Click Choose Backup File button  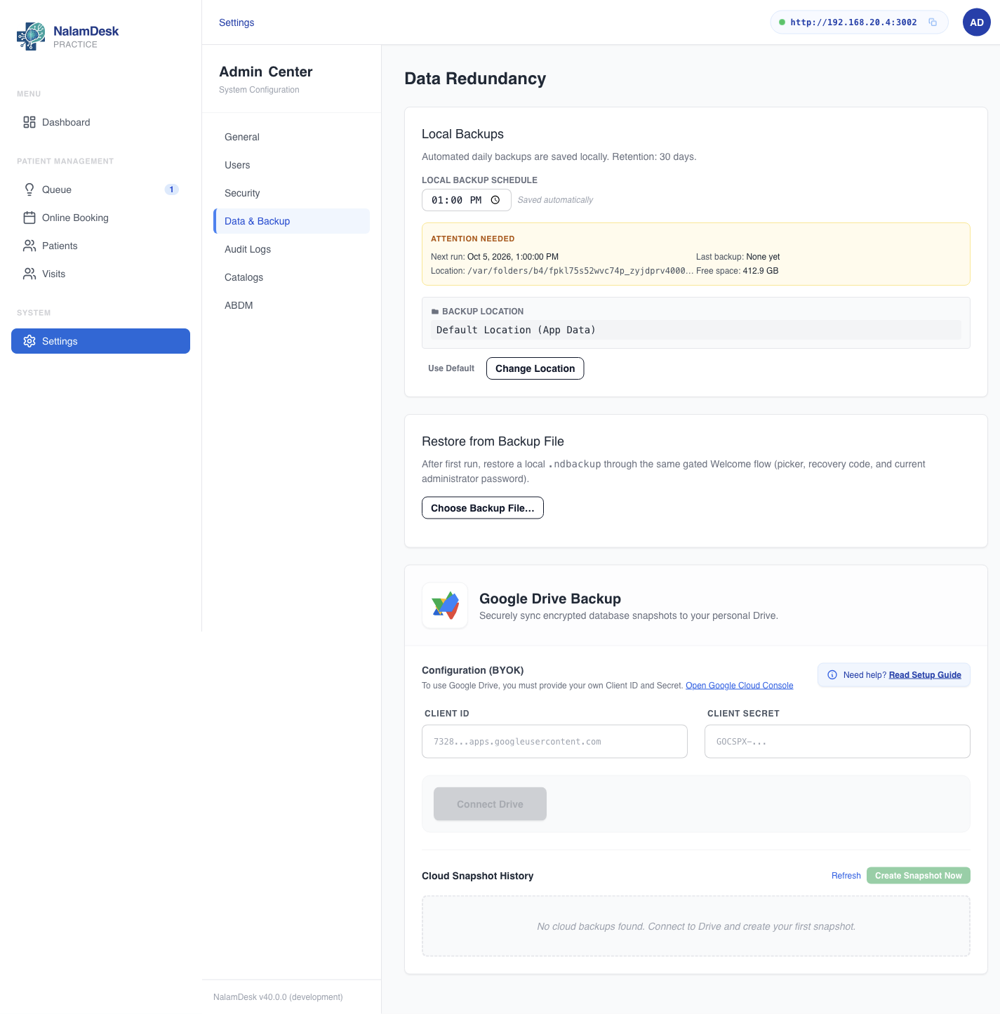[483, 508]
